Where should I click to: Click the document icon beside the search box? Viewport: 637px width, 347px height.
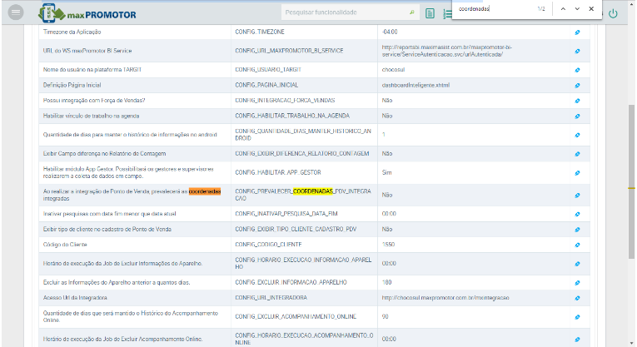[430, 13]
